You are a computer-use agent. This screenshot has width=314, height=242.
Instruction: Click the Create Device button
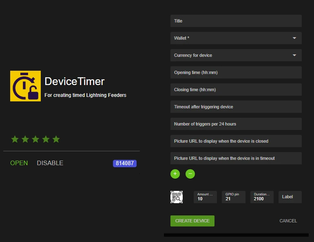coord(192,221)
